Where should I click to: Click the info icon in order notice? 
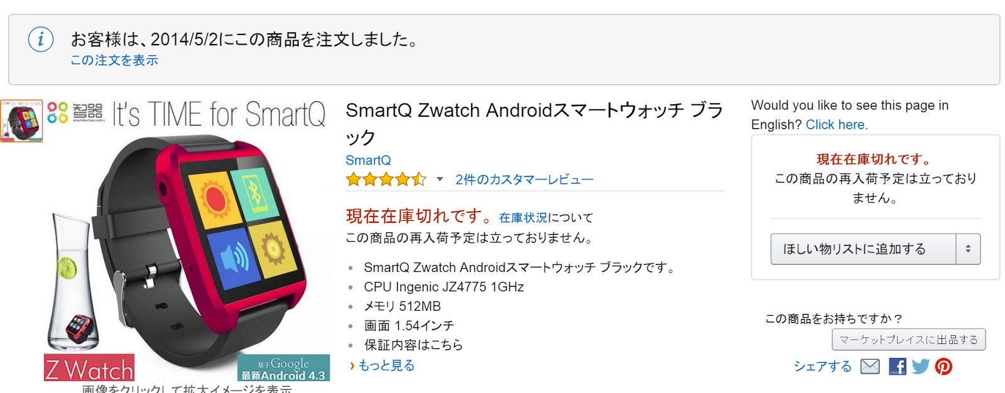(x=41, y=40)
